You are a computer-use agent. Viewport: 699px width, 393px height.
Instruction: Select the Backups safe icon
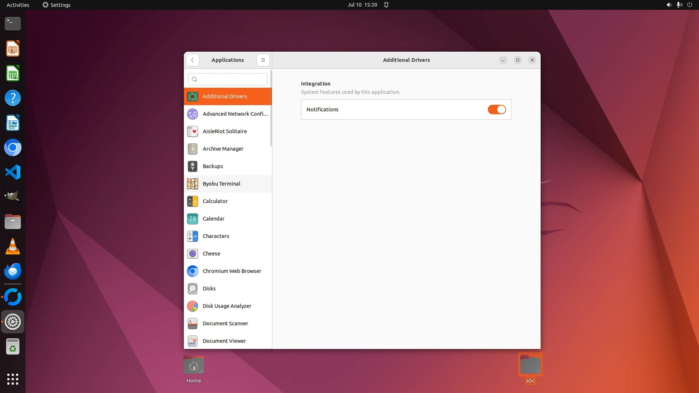click(x=192, y=166)
